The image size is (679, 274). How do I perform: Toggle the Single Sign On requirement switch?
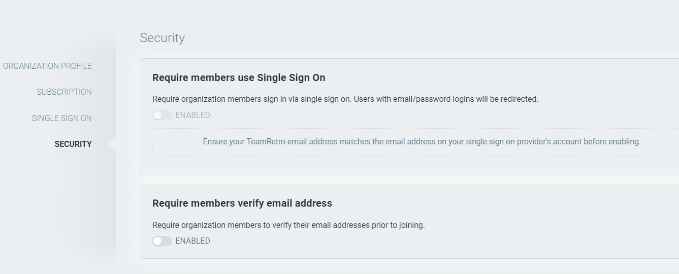coord(162,115)
